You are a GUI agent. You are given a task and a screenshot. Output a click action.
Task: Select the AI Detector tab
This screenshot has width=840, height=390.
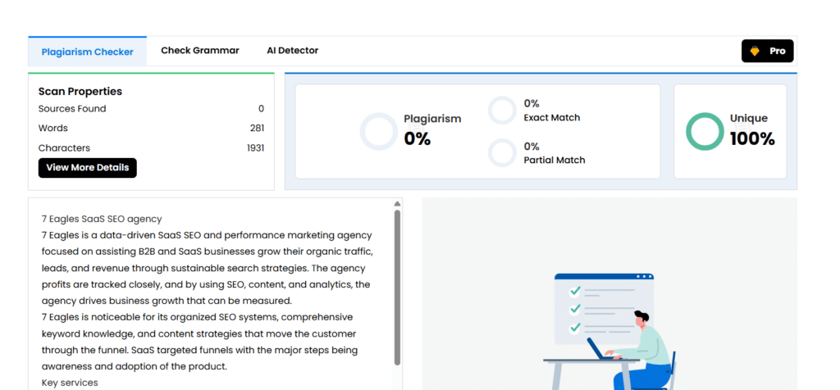tap(293, 51)
